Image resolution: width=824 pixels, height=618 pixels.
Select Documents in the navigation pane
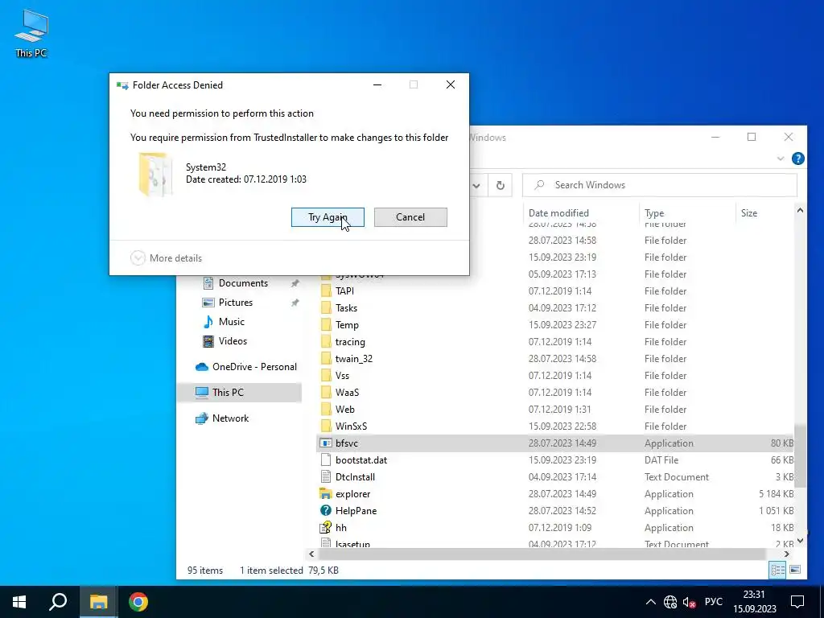click(x=243, y=283)
